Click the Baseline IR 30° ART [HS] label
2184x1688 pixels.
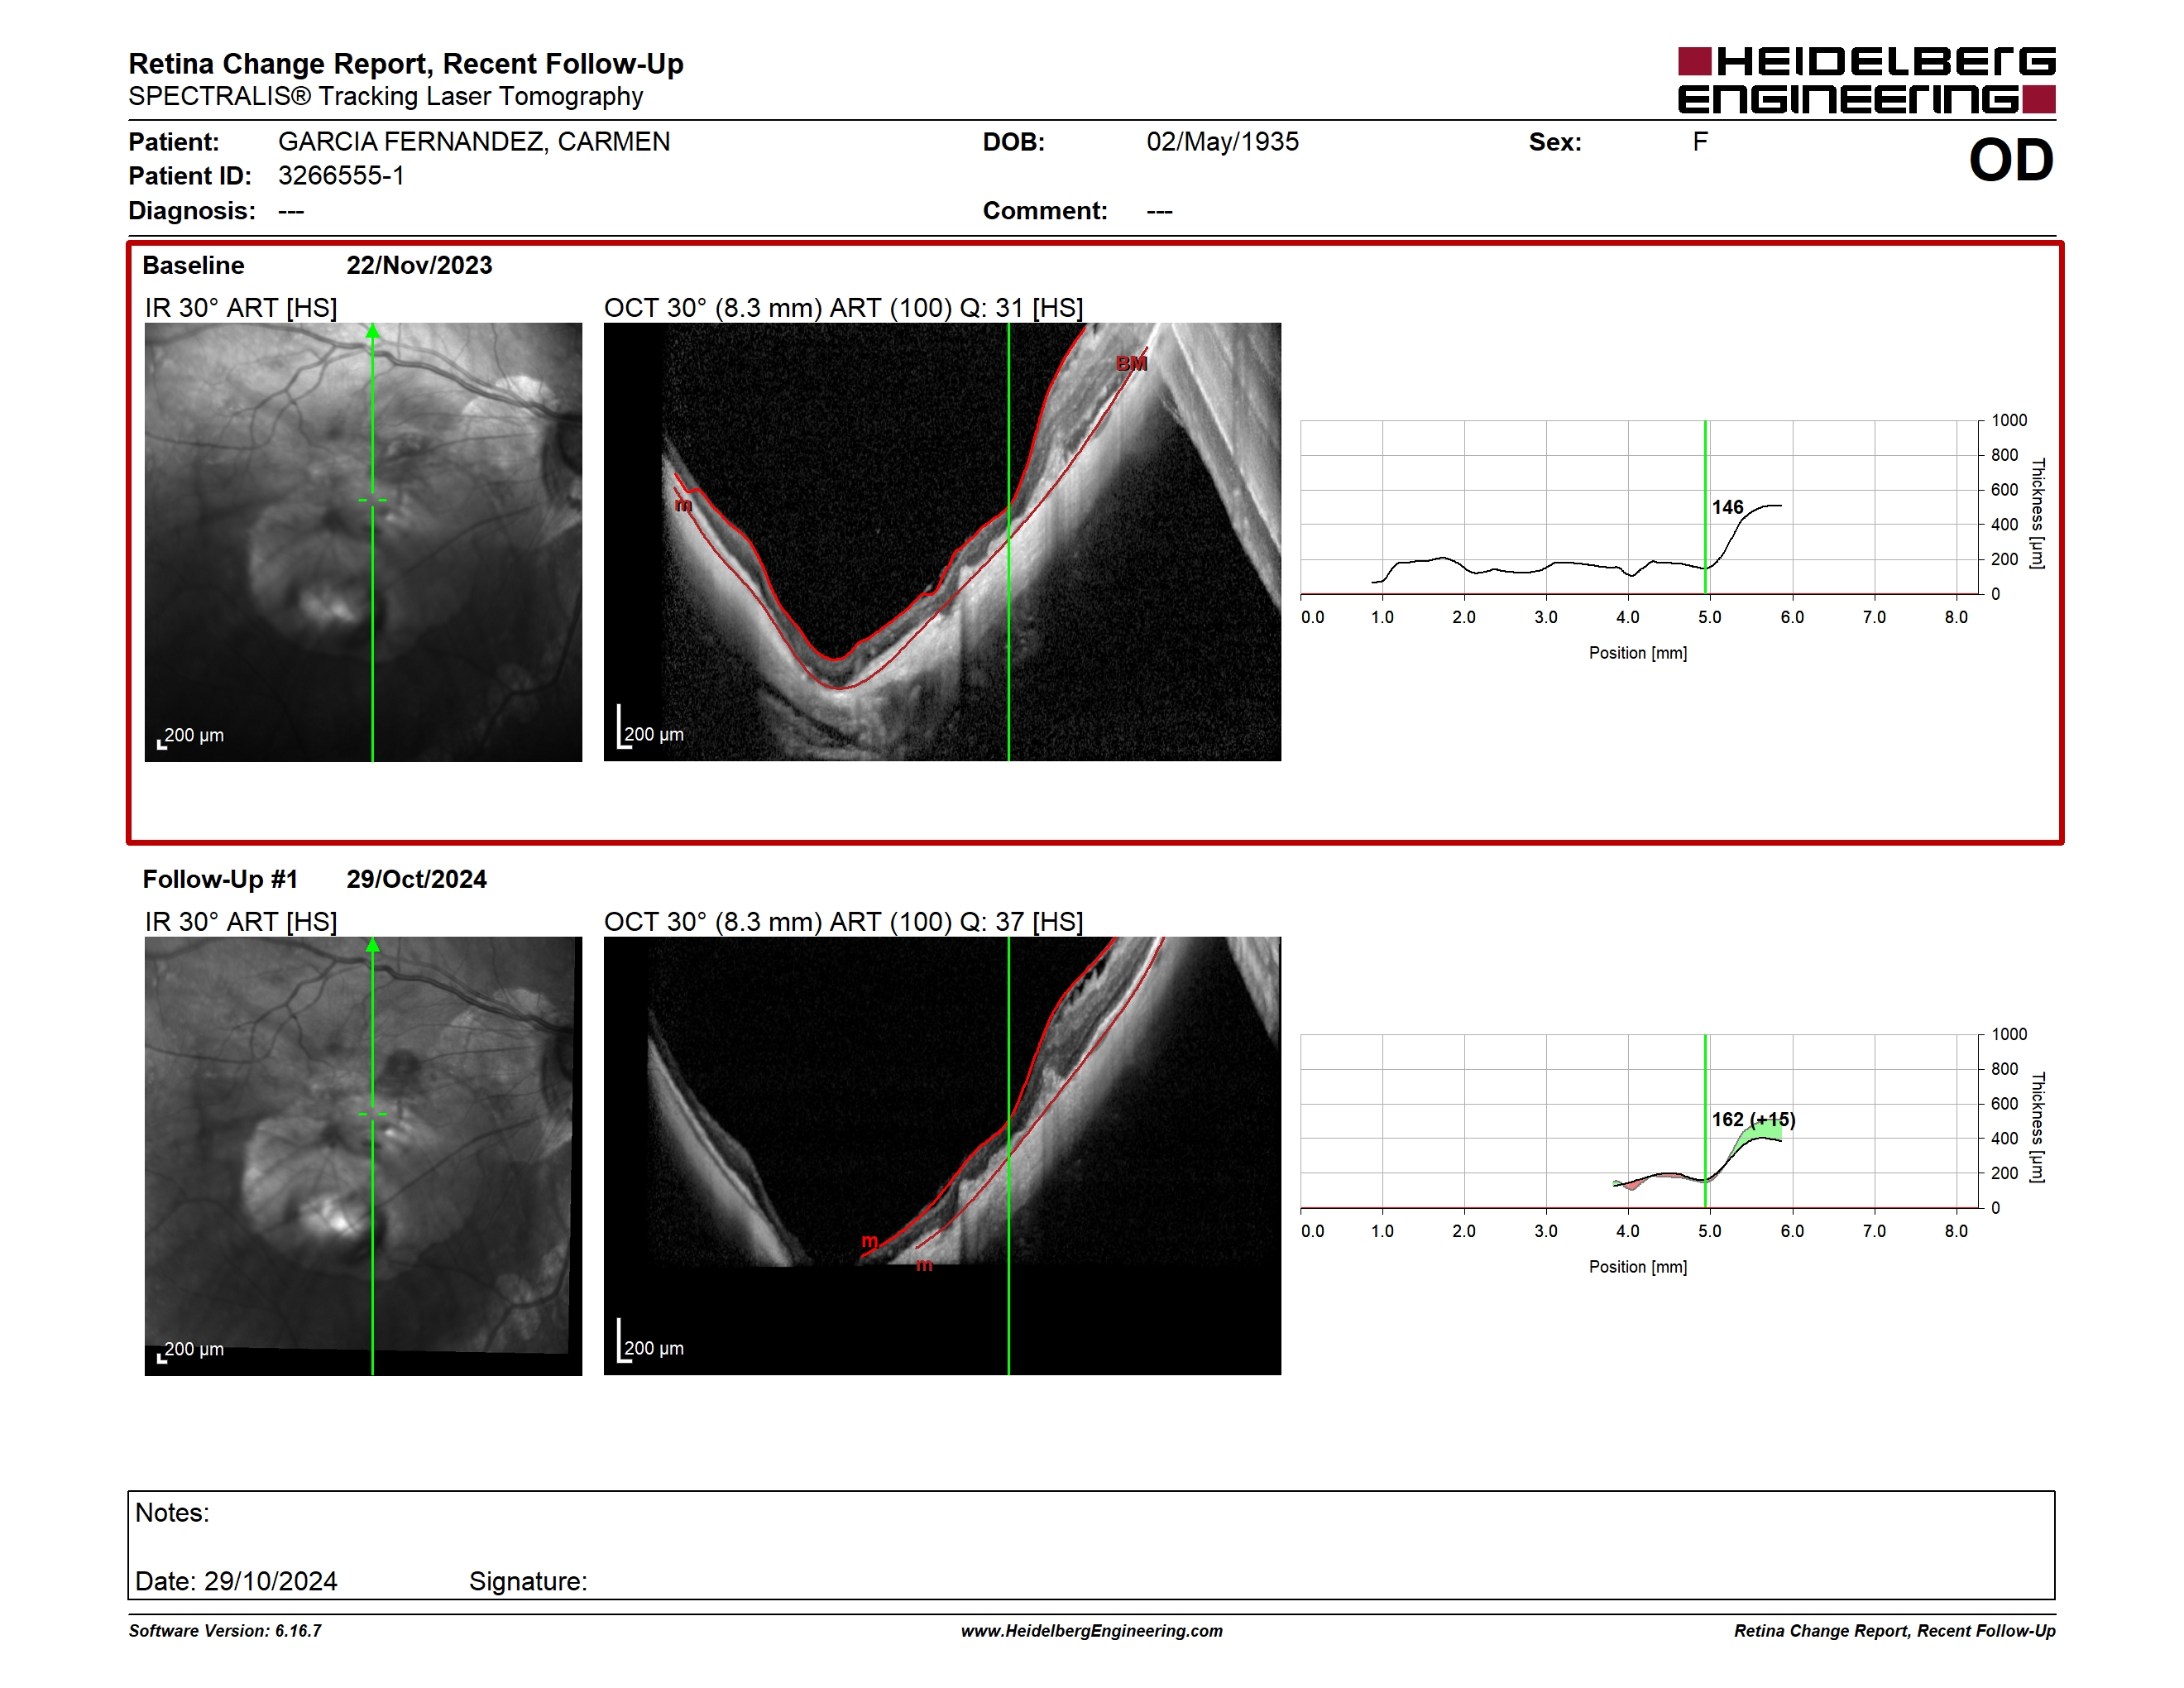pos(241,308)
